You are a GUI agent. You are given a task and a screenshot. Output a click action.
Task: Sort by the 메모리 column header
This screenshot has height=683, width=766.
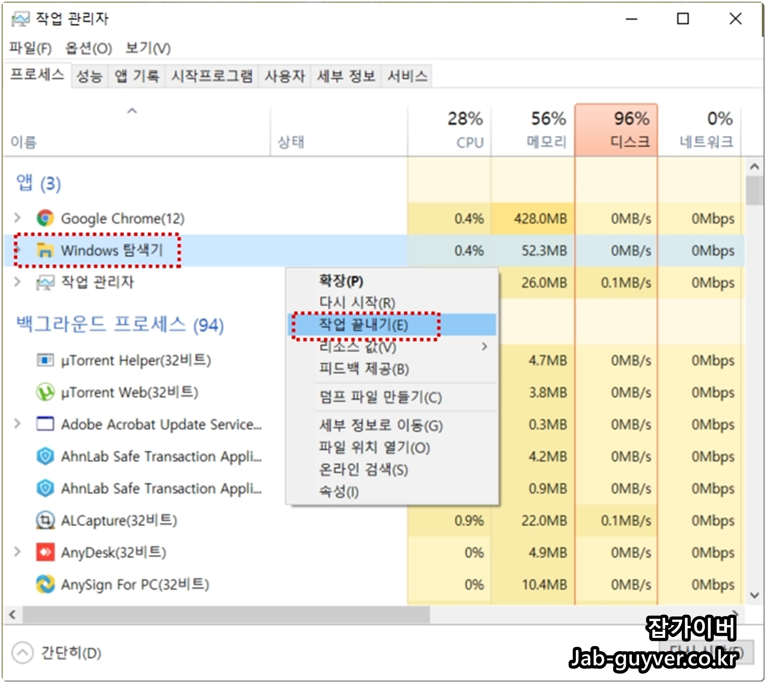point(533,130)
